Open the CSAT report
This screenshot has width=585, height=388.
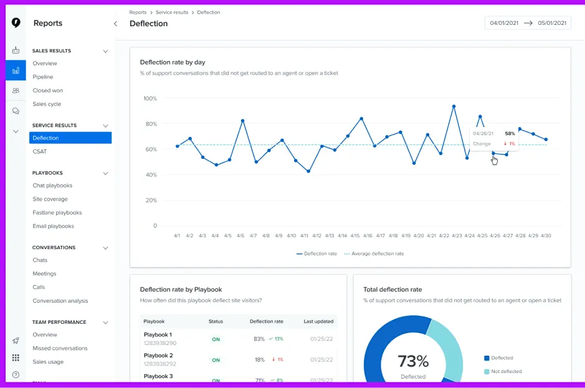(x=39, y=151)
